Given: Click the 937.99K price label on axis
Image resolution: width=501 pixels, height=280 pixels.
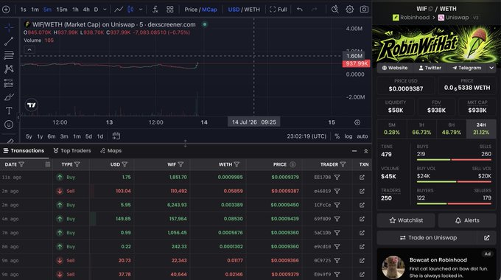Looking at the screenshot, I should 357,63.
